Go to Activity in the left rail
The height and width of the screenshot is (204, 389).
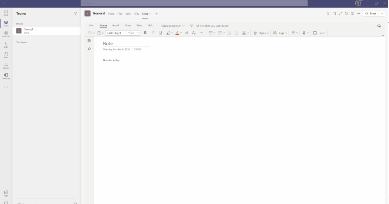pyautogui.click(x=6, y=66)
